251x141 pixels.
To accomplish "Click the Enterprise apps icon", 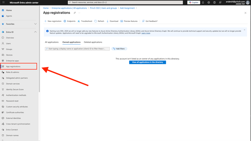I will click(3, 61).
